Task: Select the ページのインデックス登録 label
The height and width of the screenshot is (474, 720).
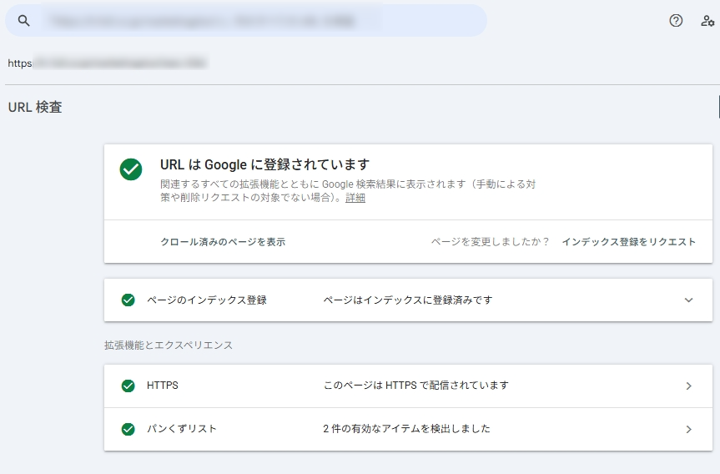Action: coord(207,300)
